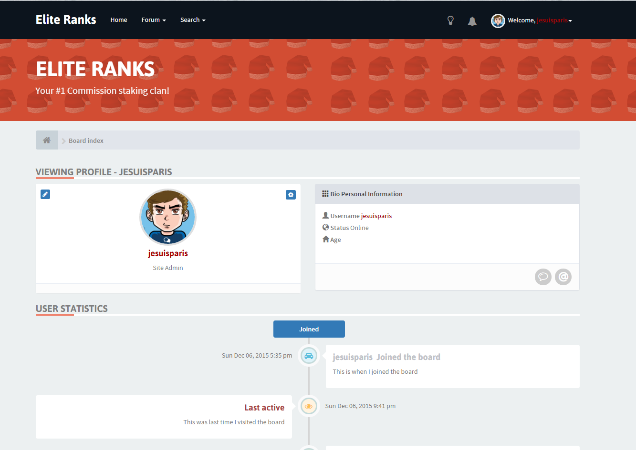
Task: Click 'Sun Dec 06, 2015 5:35 pm' date
Action: tap(257, 355)
